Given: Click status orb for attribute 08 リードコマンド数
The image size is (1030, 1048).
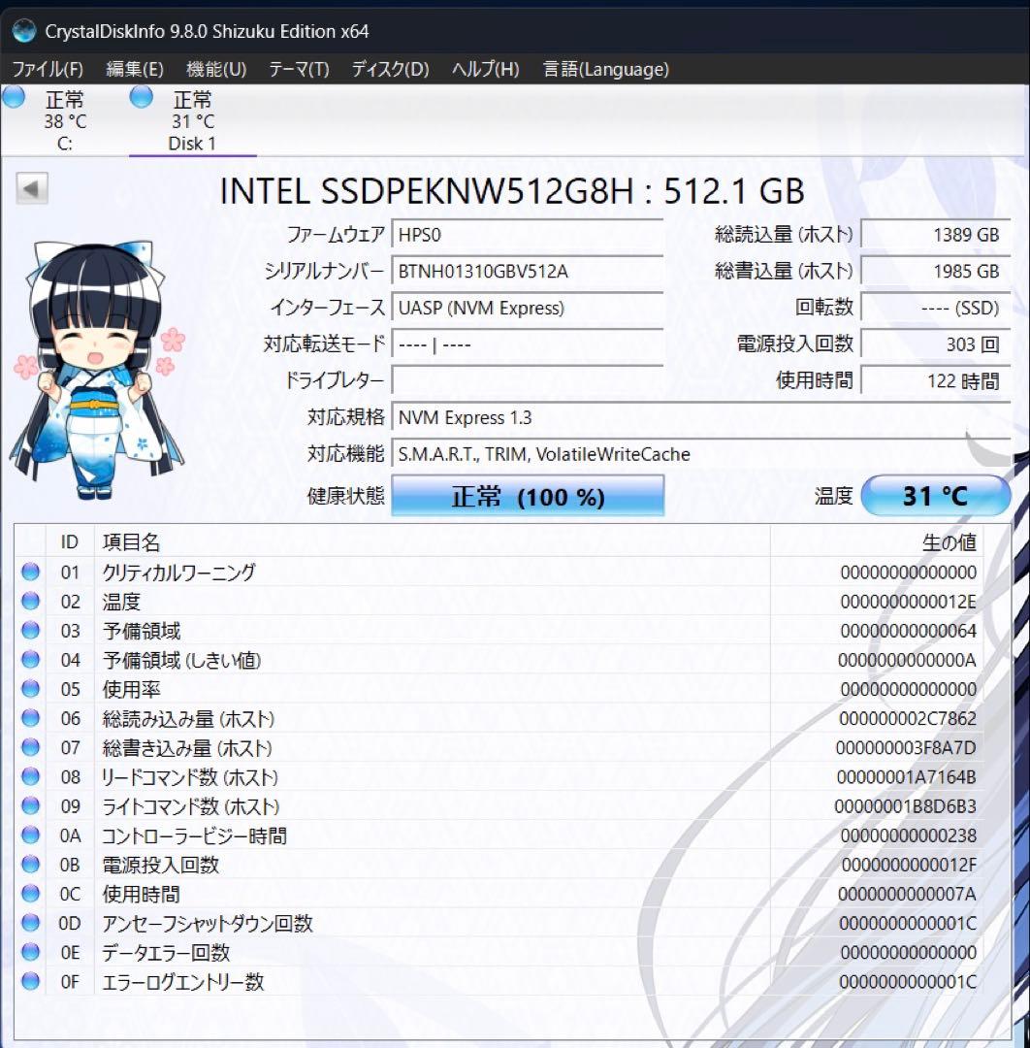Looking at the screenshot, I should [x=30, y=776].
